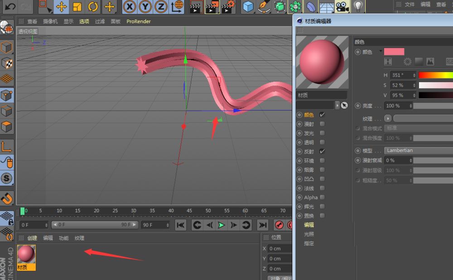Open the 创建 menu in material manager
The height and width of the screenshot is (280, 453).
32,238
